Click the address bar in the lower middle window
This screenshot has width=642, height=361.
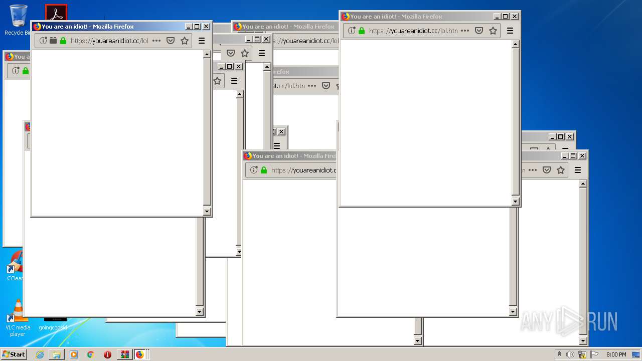(x=303, y=170)
